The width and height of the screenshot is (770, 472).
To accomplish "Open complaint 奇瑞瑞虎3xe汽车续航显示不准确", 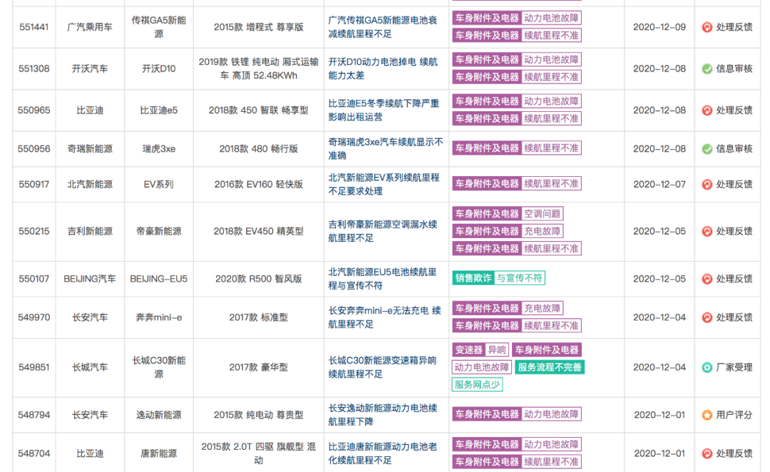I will pos(386,148).
